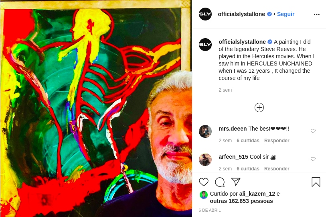Like arfeen_515's comment
Screen dimensions: 326x217
[x=313, y=159]
